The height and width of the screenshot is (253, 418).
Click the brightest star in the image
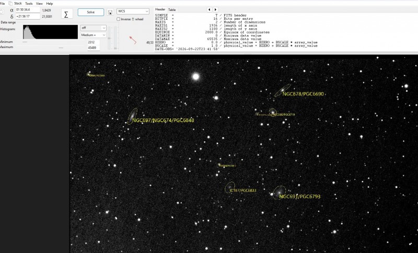pyautogui.click(x=196, y=77)
